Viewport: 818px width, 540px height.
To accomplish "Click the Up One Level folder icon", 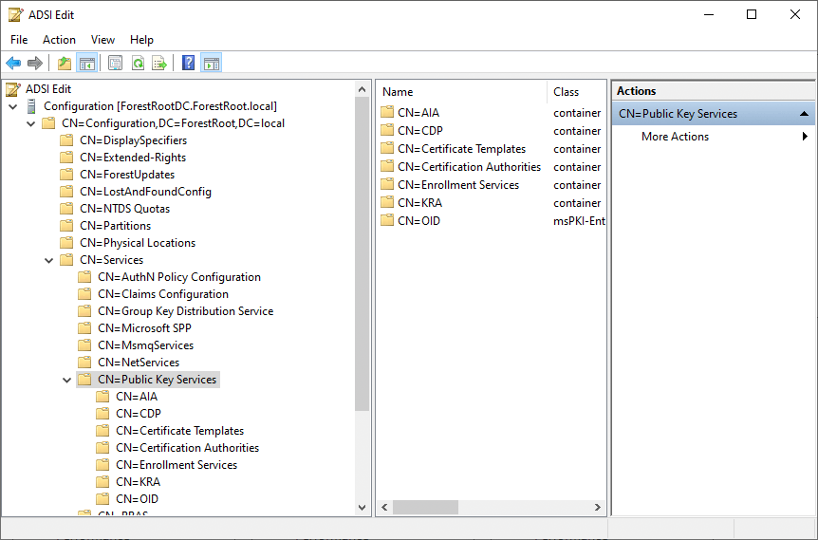I will point(64,64).
